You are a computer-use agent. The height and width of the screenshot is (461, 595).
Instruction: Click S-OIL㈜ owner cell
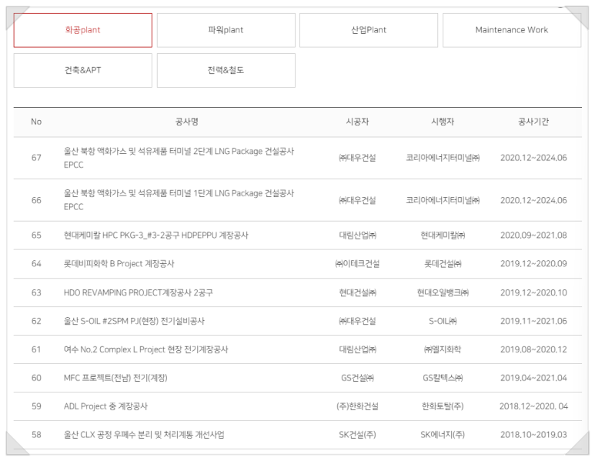(443, 321)
